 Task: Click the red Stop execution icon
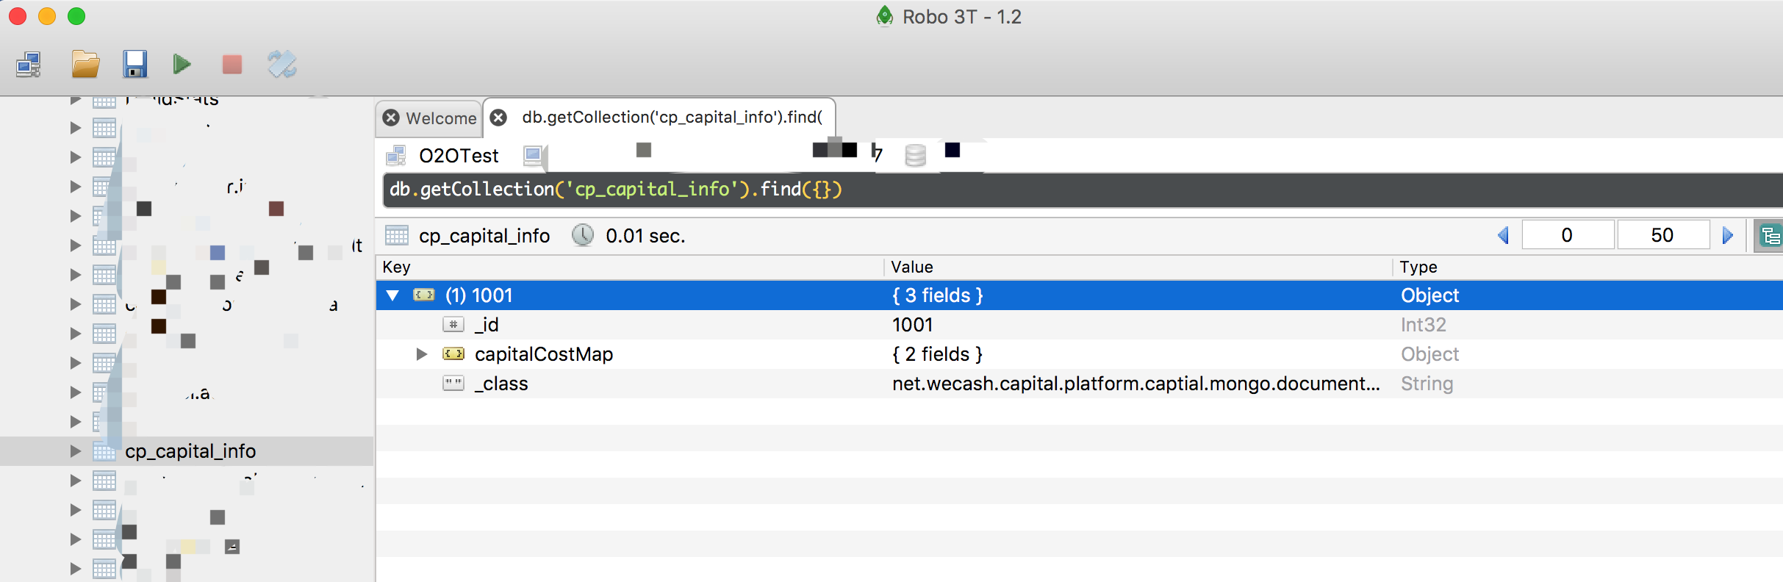tap(232, 65)
